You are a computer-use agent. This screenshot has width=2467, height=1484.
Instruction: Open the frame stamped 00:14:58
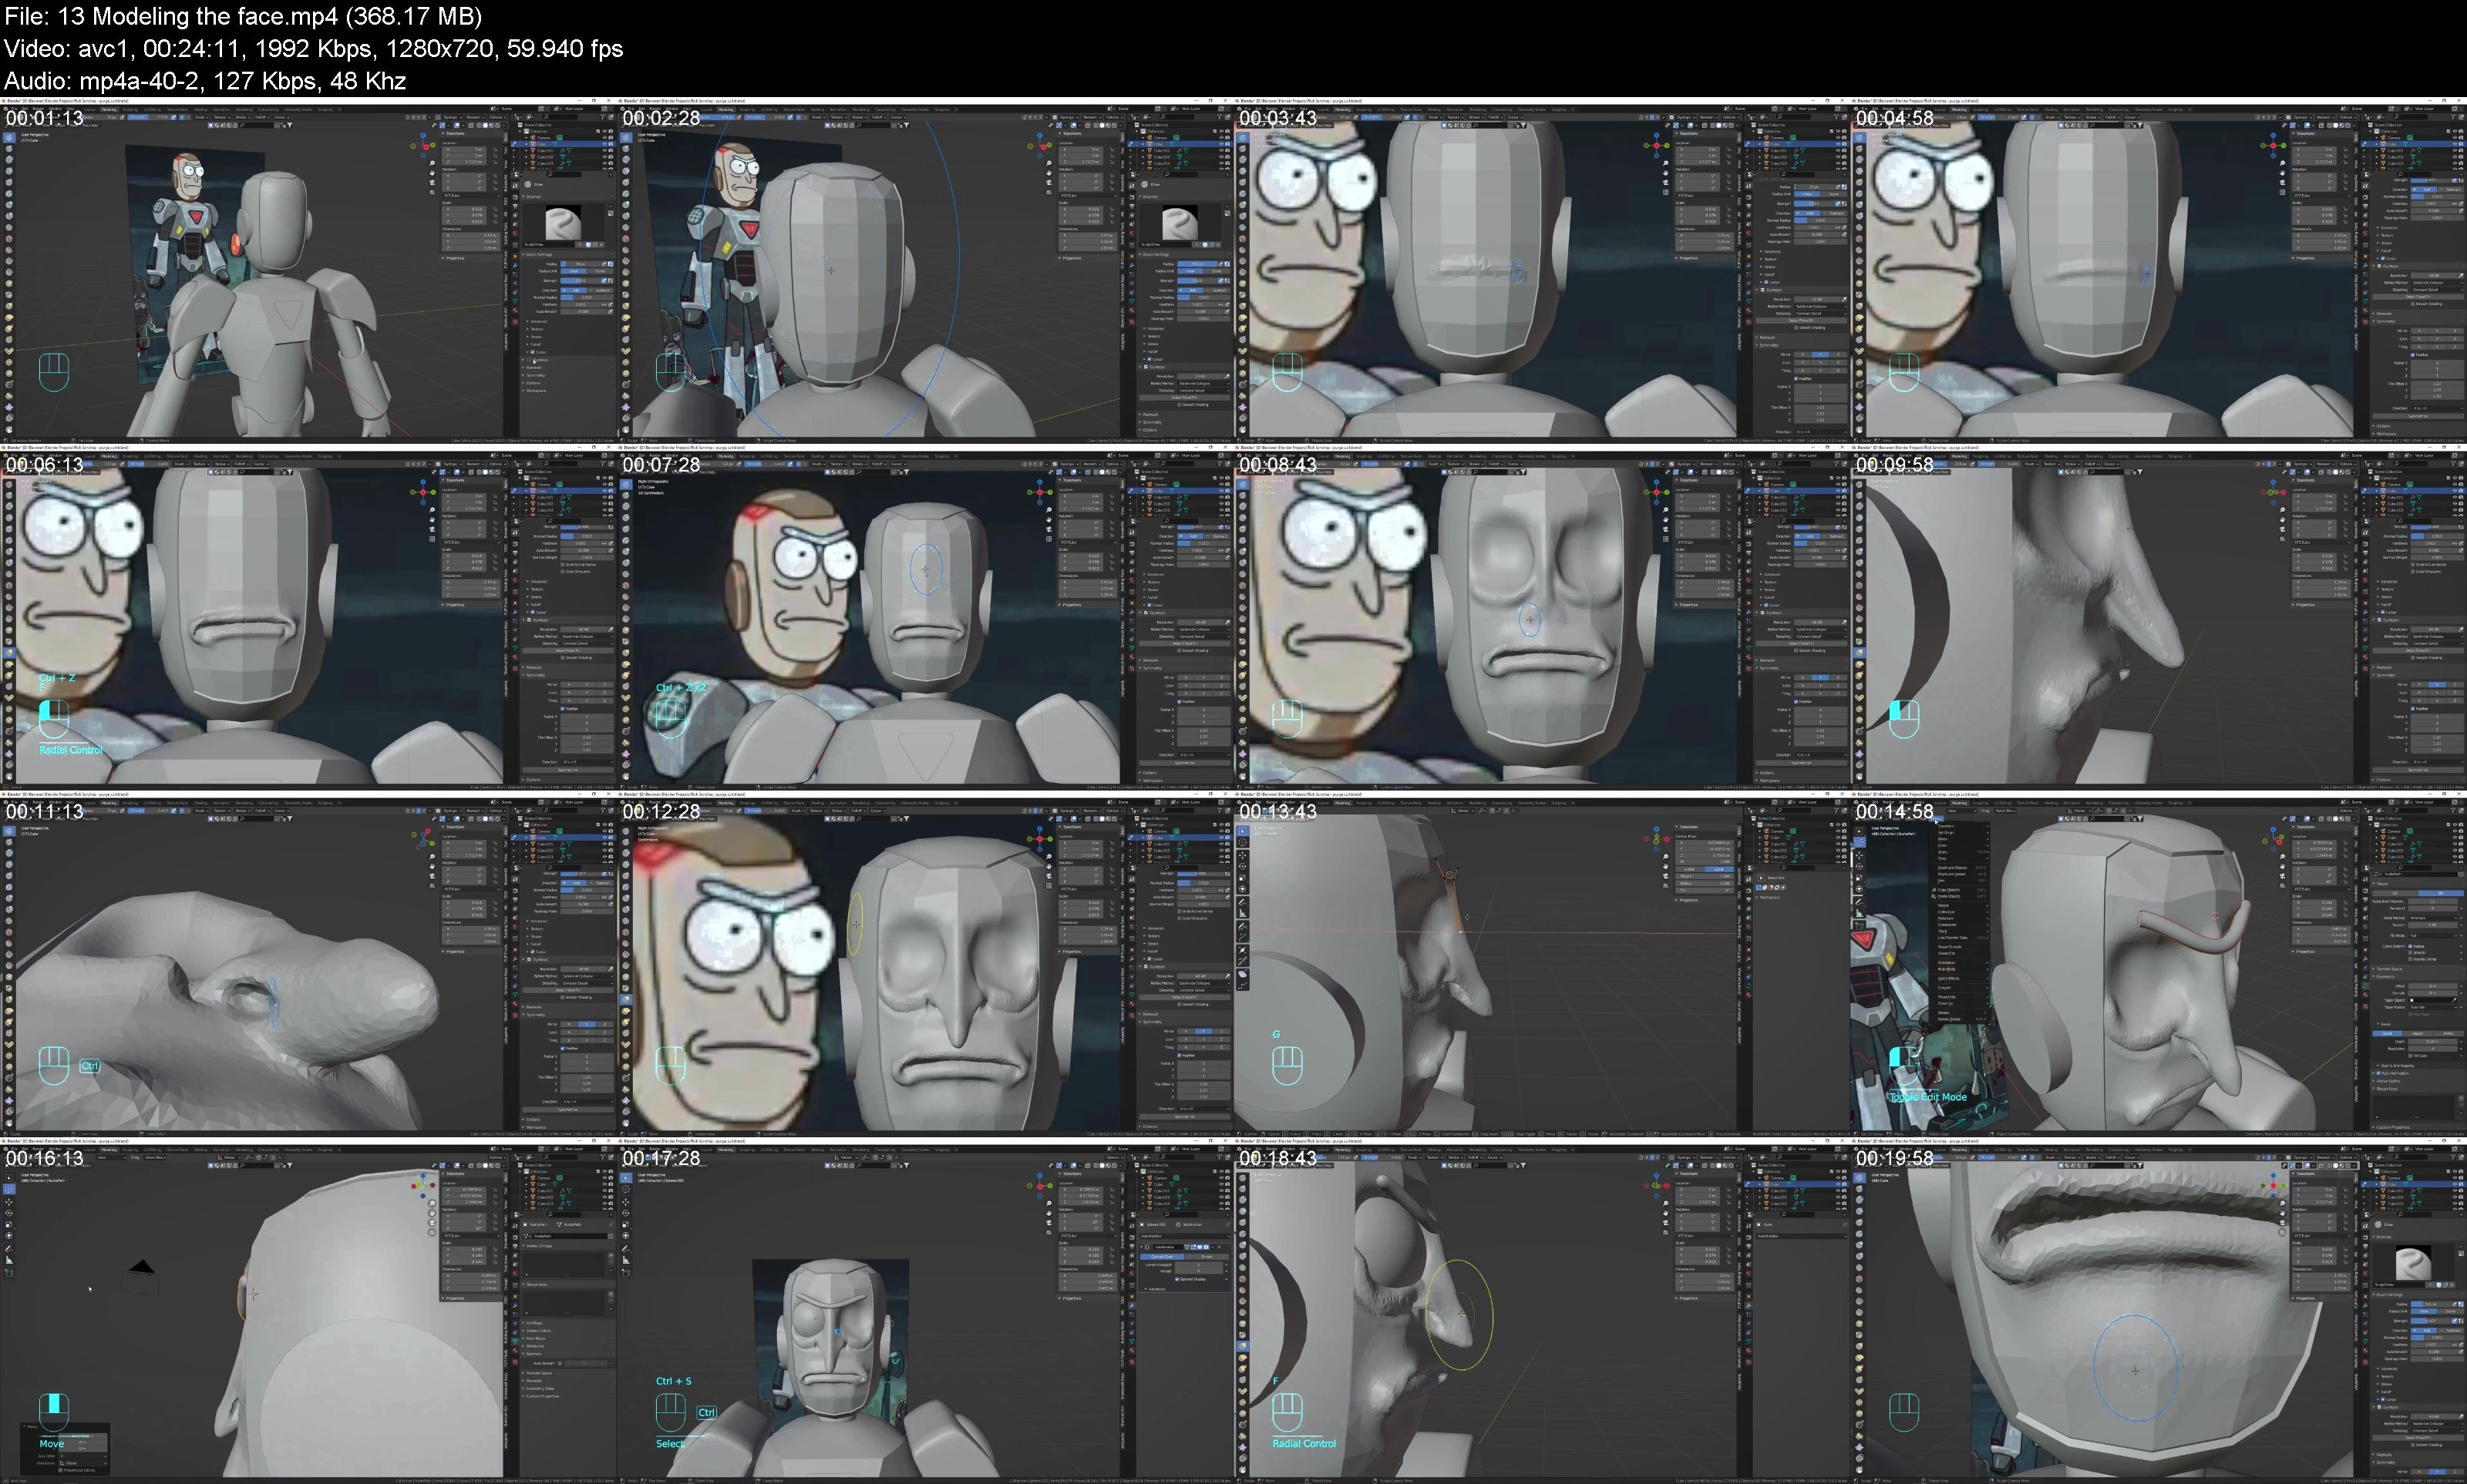2159,964
